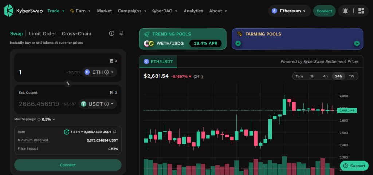Open the Farming Pools card
Viewport: 373px width, 175px height.
coord(297,39)
